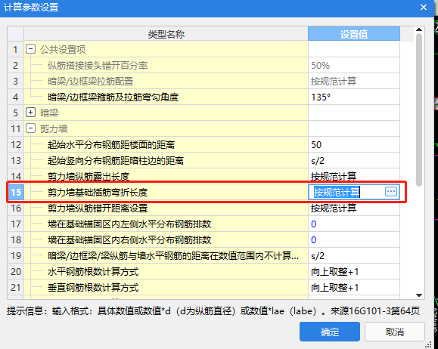Select row 墙在基础锚固区内左侧水平分布钢筋排数

click(166, 224)
